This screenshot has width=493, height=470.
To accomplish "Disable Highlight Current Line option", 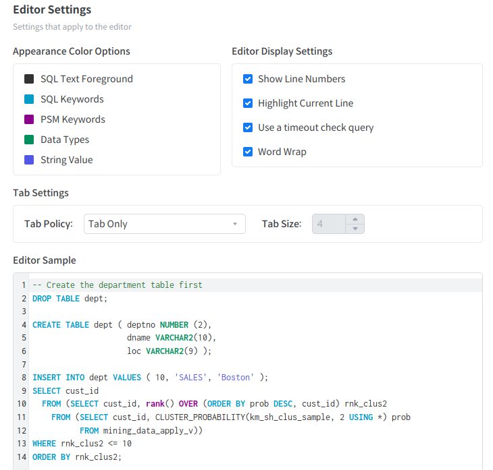I will tap(248, 103).
